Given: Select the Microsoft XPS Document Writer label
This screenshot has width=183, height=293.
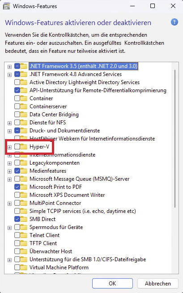Looking at the screenshot, I should coord(67,195).
